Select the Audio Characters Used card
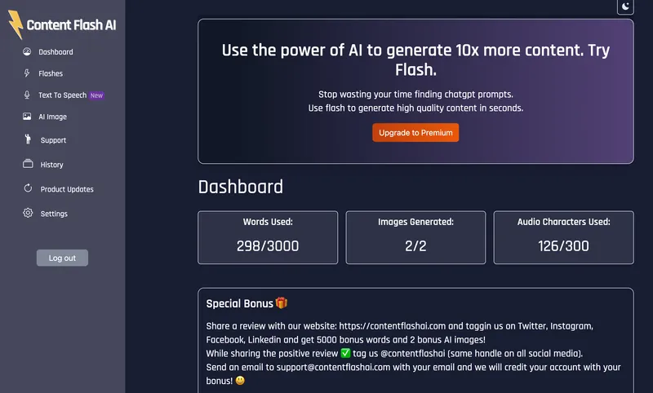 (563, 237)
